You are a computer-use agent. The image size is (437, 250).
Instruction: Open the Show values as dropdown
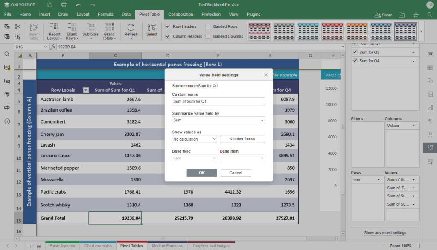[x=194, y=139]
